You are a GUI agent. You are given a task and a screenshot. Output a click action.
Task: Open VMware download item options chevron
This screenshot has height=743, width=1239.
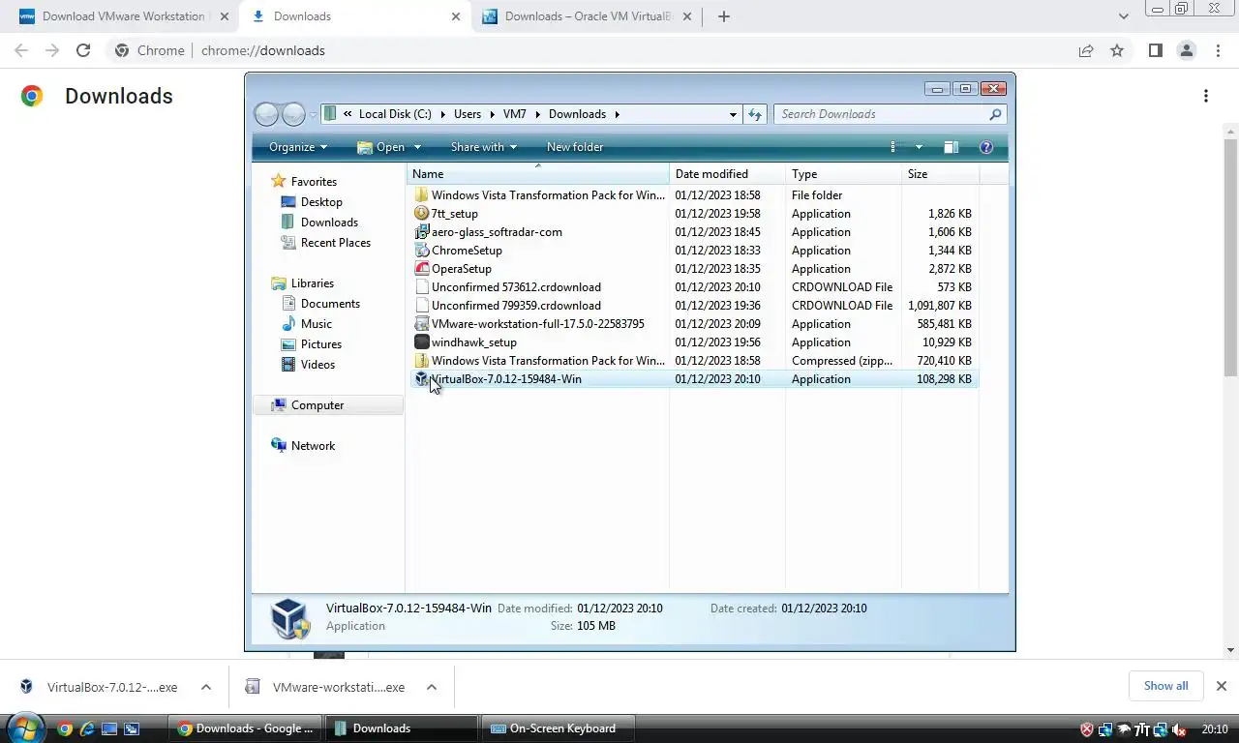click(x=432, y=687)
